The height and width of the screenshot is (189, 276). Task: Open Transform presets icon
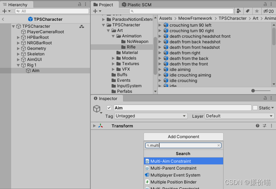[x=265, y=126]
